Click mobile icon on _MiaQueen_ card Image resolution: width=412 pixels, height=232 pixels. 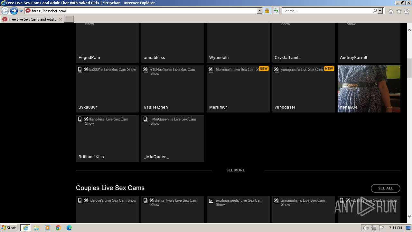[145, 119]
